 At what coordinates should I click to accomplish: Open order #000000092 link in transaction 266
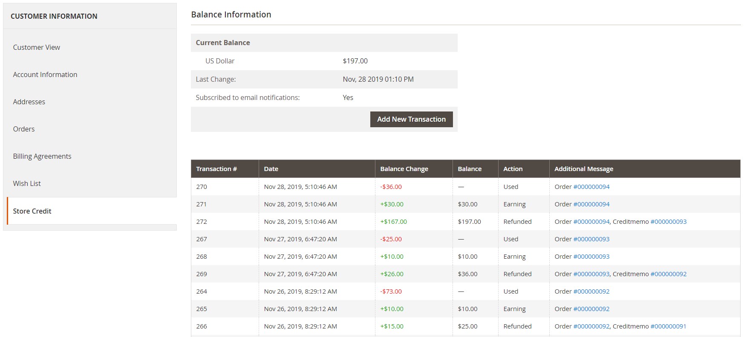click(x=591, y=326)
